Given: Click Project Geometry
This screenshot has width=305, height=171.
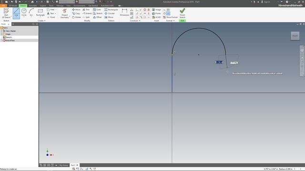Looking at the screenshot, I should coord(65,13).
